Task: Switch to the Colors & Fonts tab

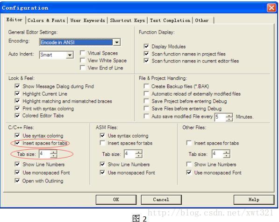Action: [x=46, y=21]
